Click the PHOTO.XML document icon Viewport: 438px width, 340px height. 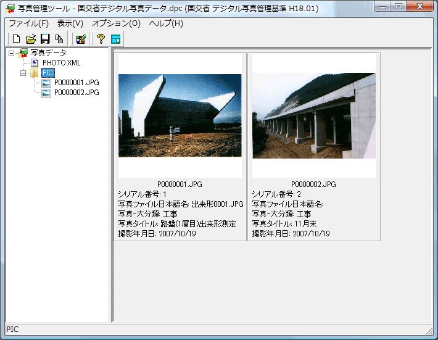[x=35, y=63]
